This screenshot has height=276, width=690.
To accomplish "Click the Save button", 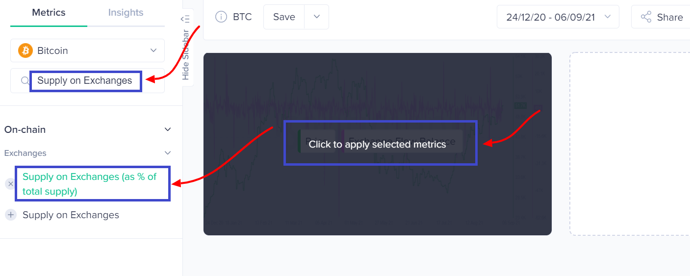I will click(284, 17).
